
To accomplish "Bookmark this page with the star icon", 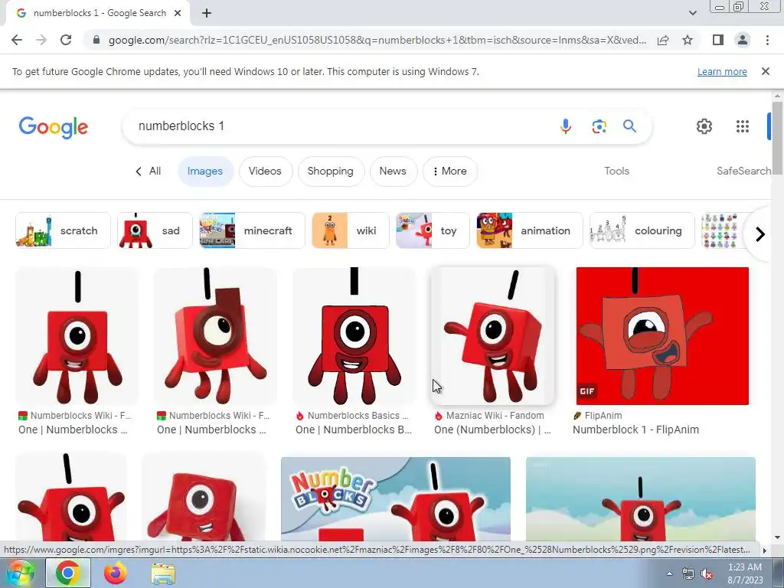I will point(688,40).
